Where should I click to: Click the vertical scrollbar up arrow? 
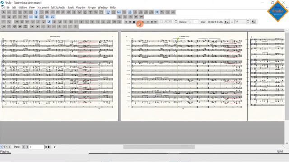click(287, 31)
